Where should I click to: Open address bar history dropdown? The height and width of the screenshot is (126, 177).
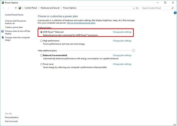click(x=134, y=8)
